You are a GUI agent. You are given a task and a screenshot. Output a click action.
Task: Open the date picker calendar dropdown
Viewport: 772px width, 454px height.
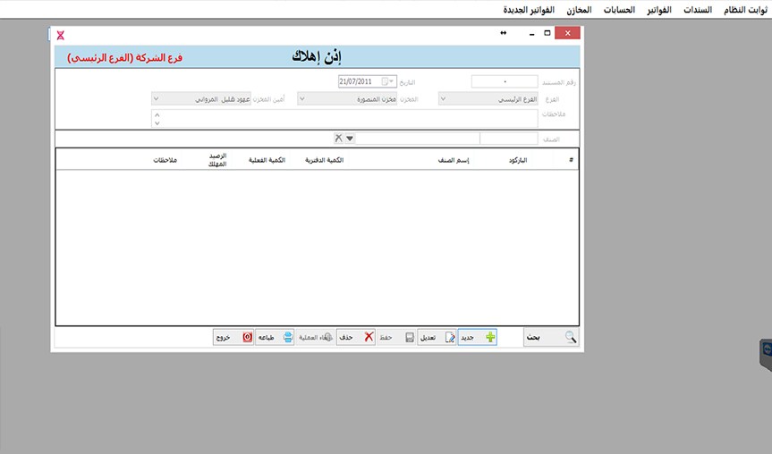[391, 81]
